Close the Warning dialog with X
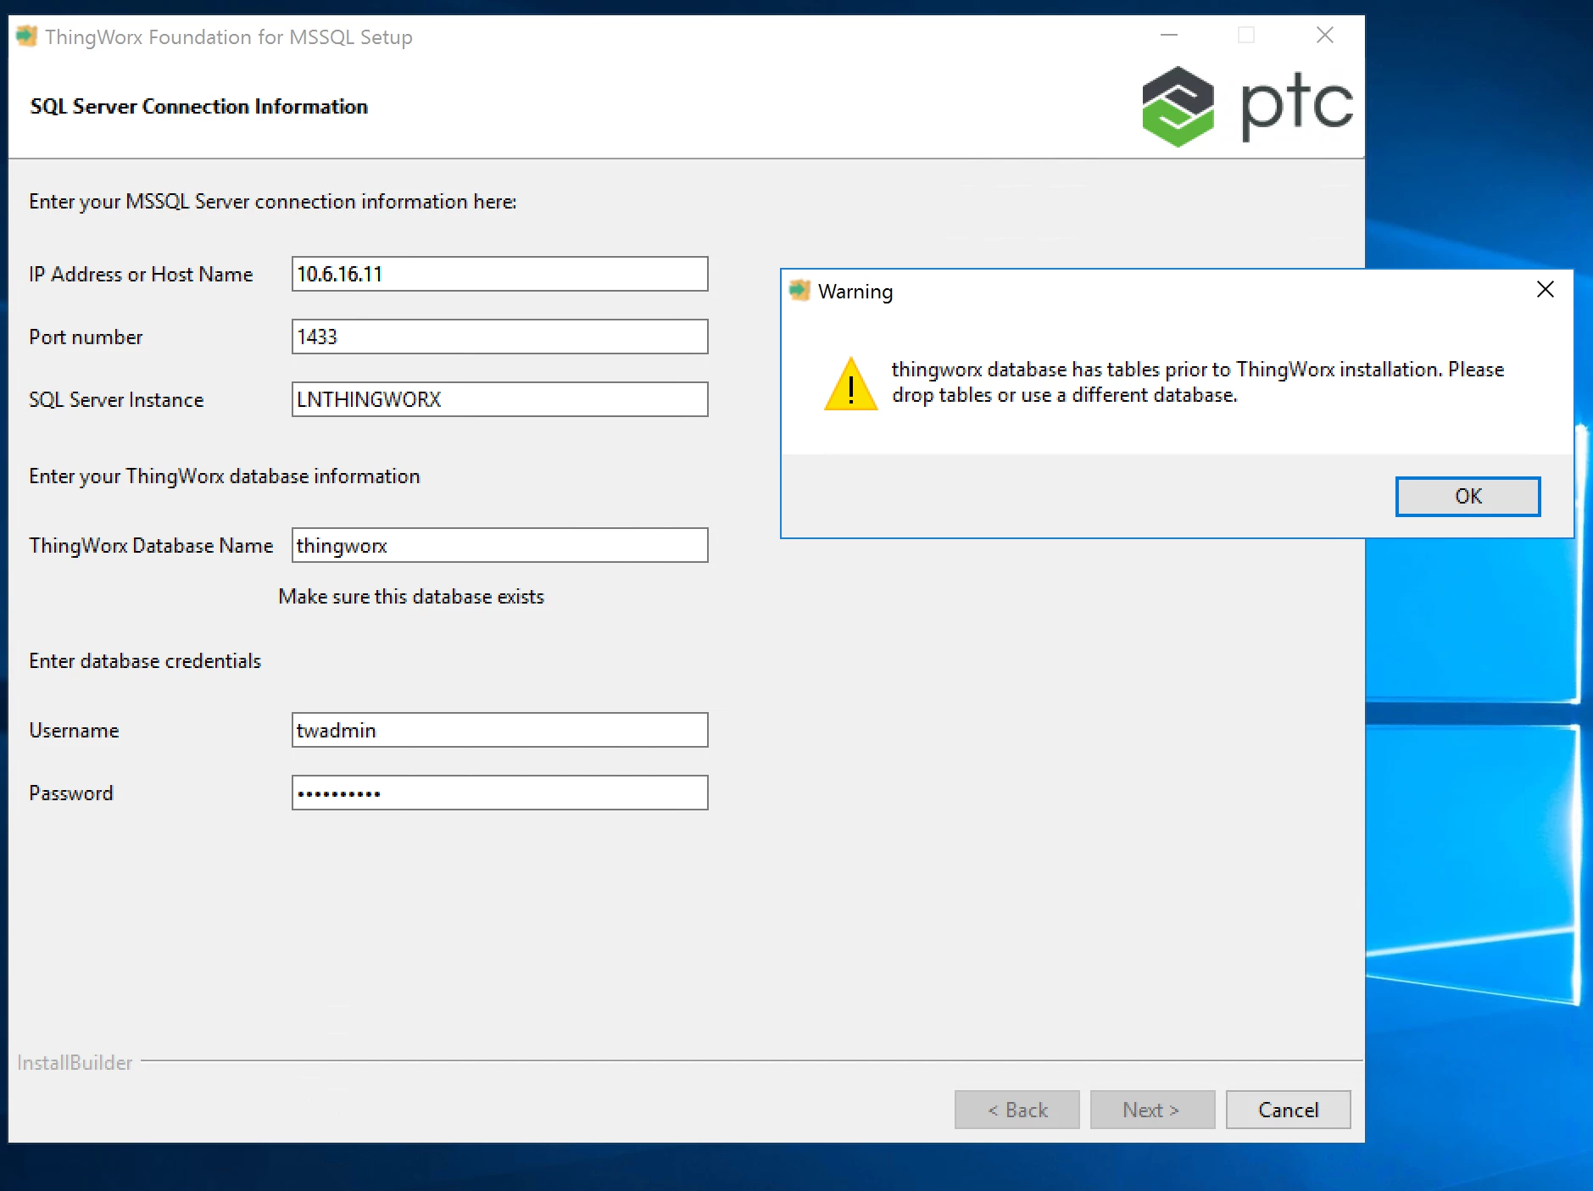Screen dimensions: 1593x1191 pyautogui.click(x=1545, y=290)
